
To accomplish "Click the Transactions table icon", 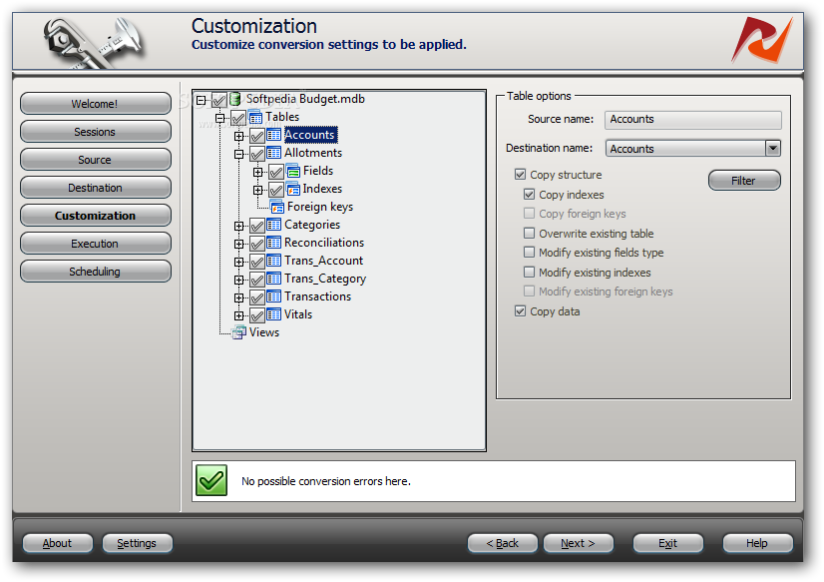I will [273, 296].
